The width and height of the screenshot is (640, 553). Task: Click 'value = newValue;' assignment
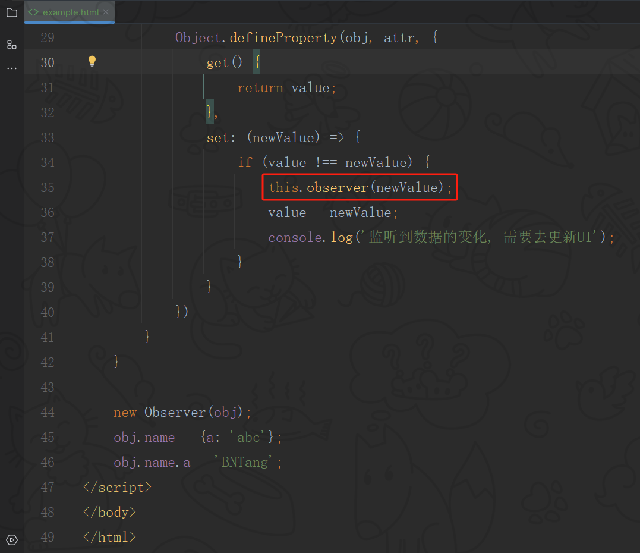(x=333, y=212)
